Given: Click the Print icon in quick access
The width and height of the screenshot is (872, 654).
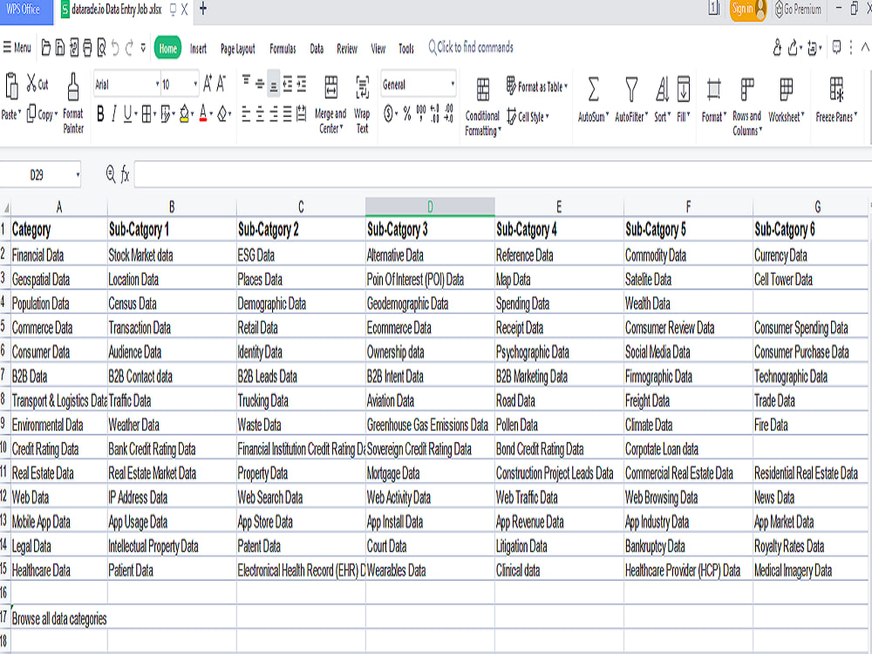Looking at the screenshot, I should coord(87,48).
